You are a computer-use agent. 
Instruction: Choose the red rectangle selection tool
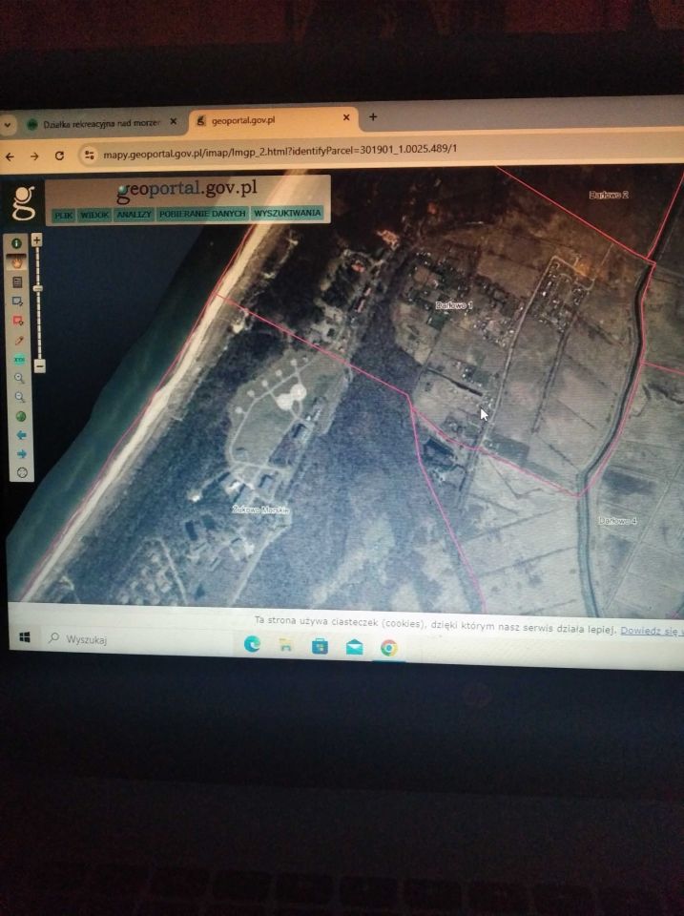(x=18, y=321)
